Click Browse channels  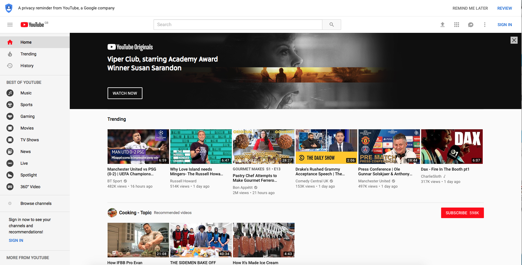[x=36, y=203]
